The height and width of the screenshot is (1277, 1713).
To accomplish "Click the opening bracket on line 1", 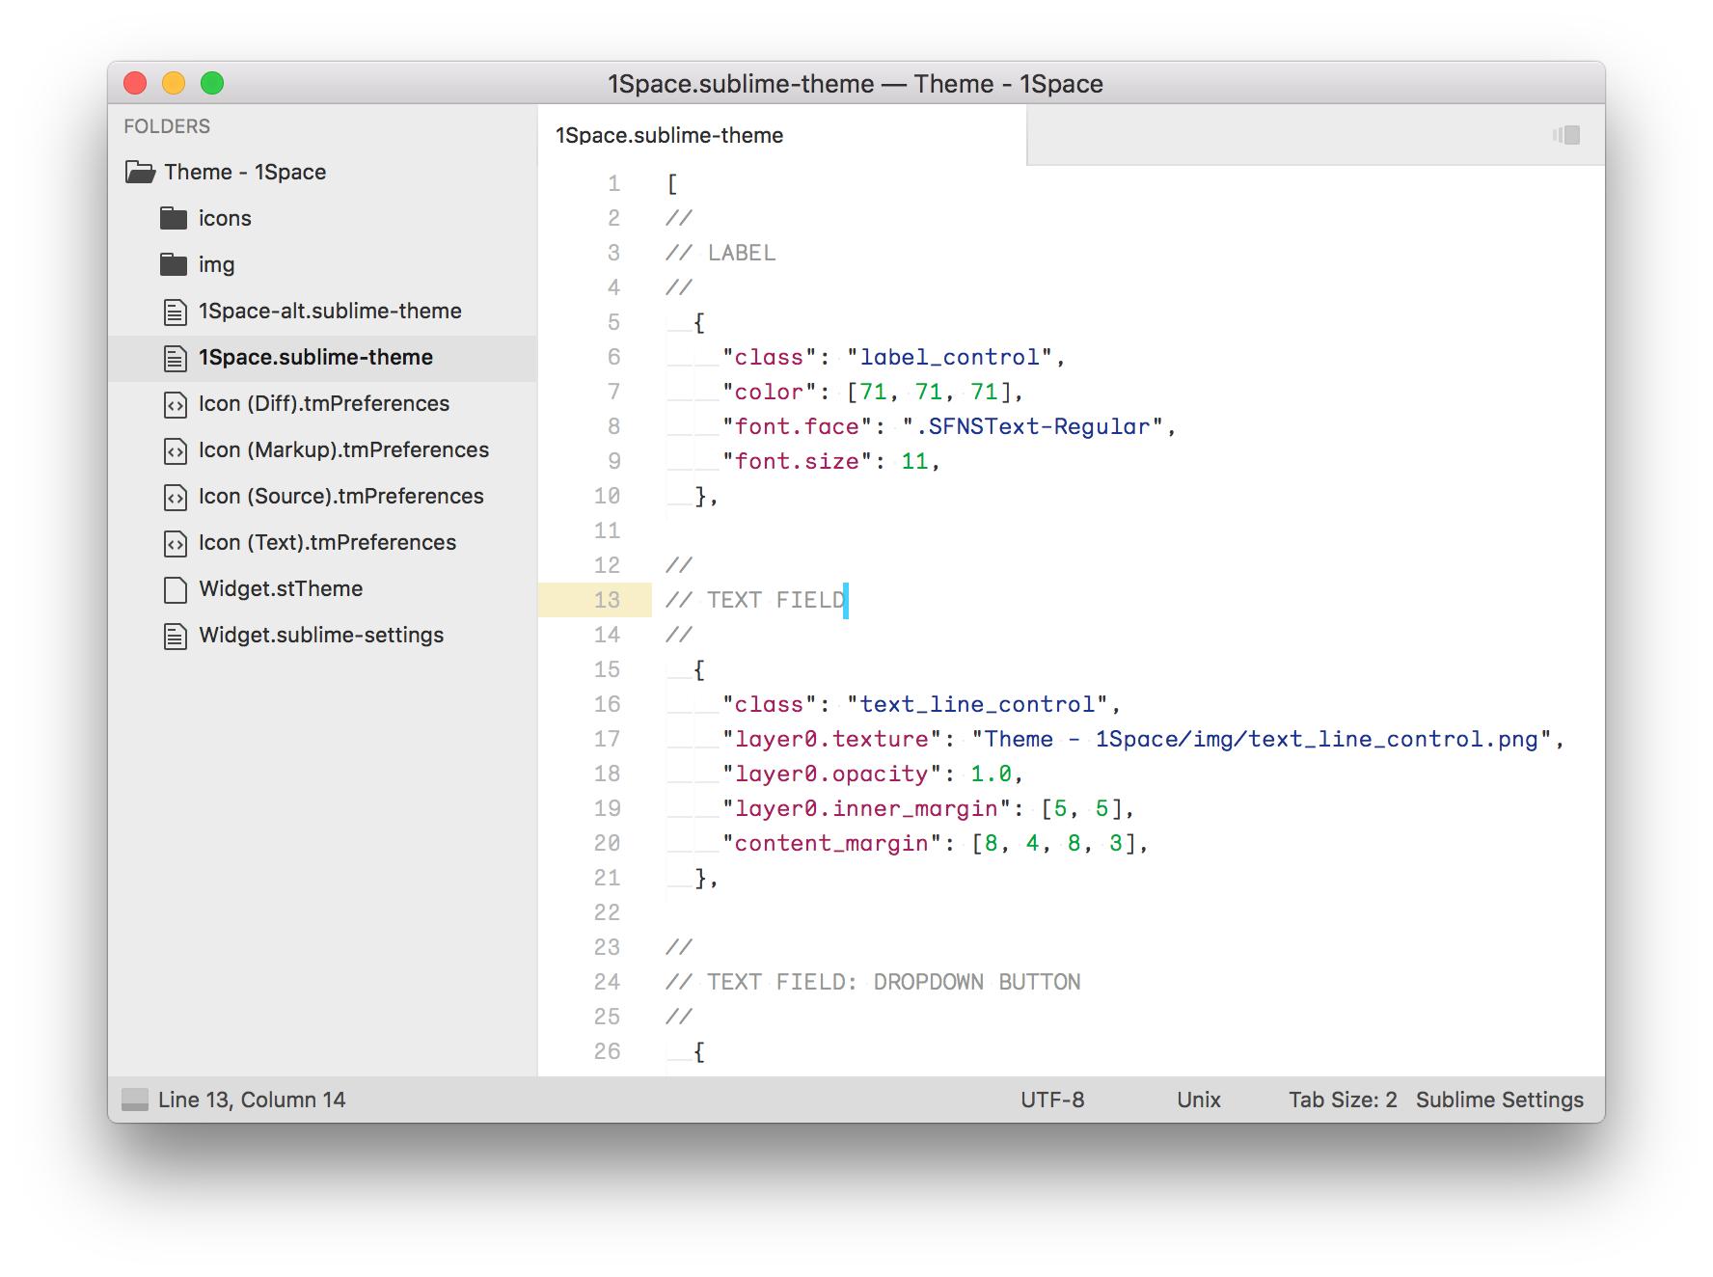I will 672,183.
